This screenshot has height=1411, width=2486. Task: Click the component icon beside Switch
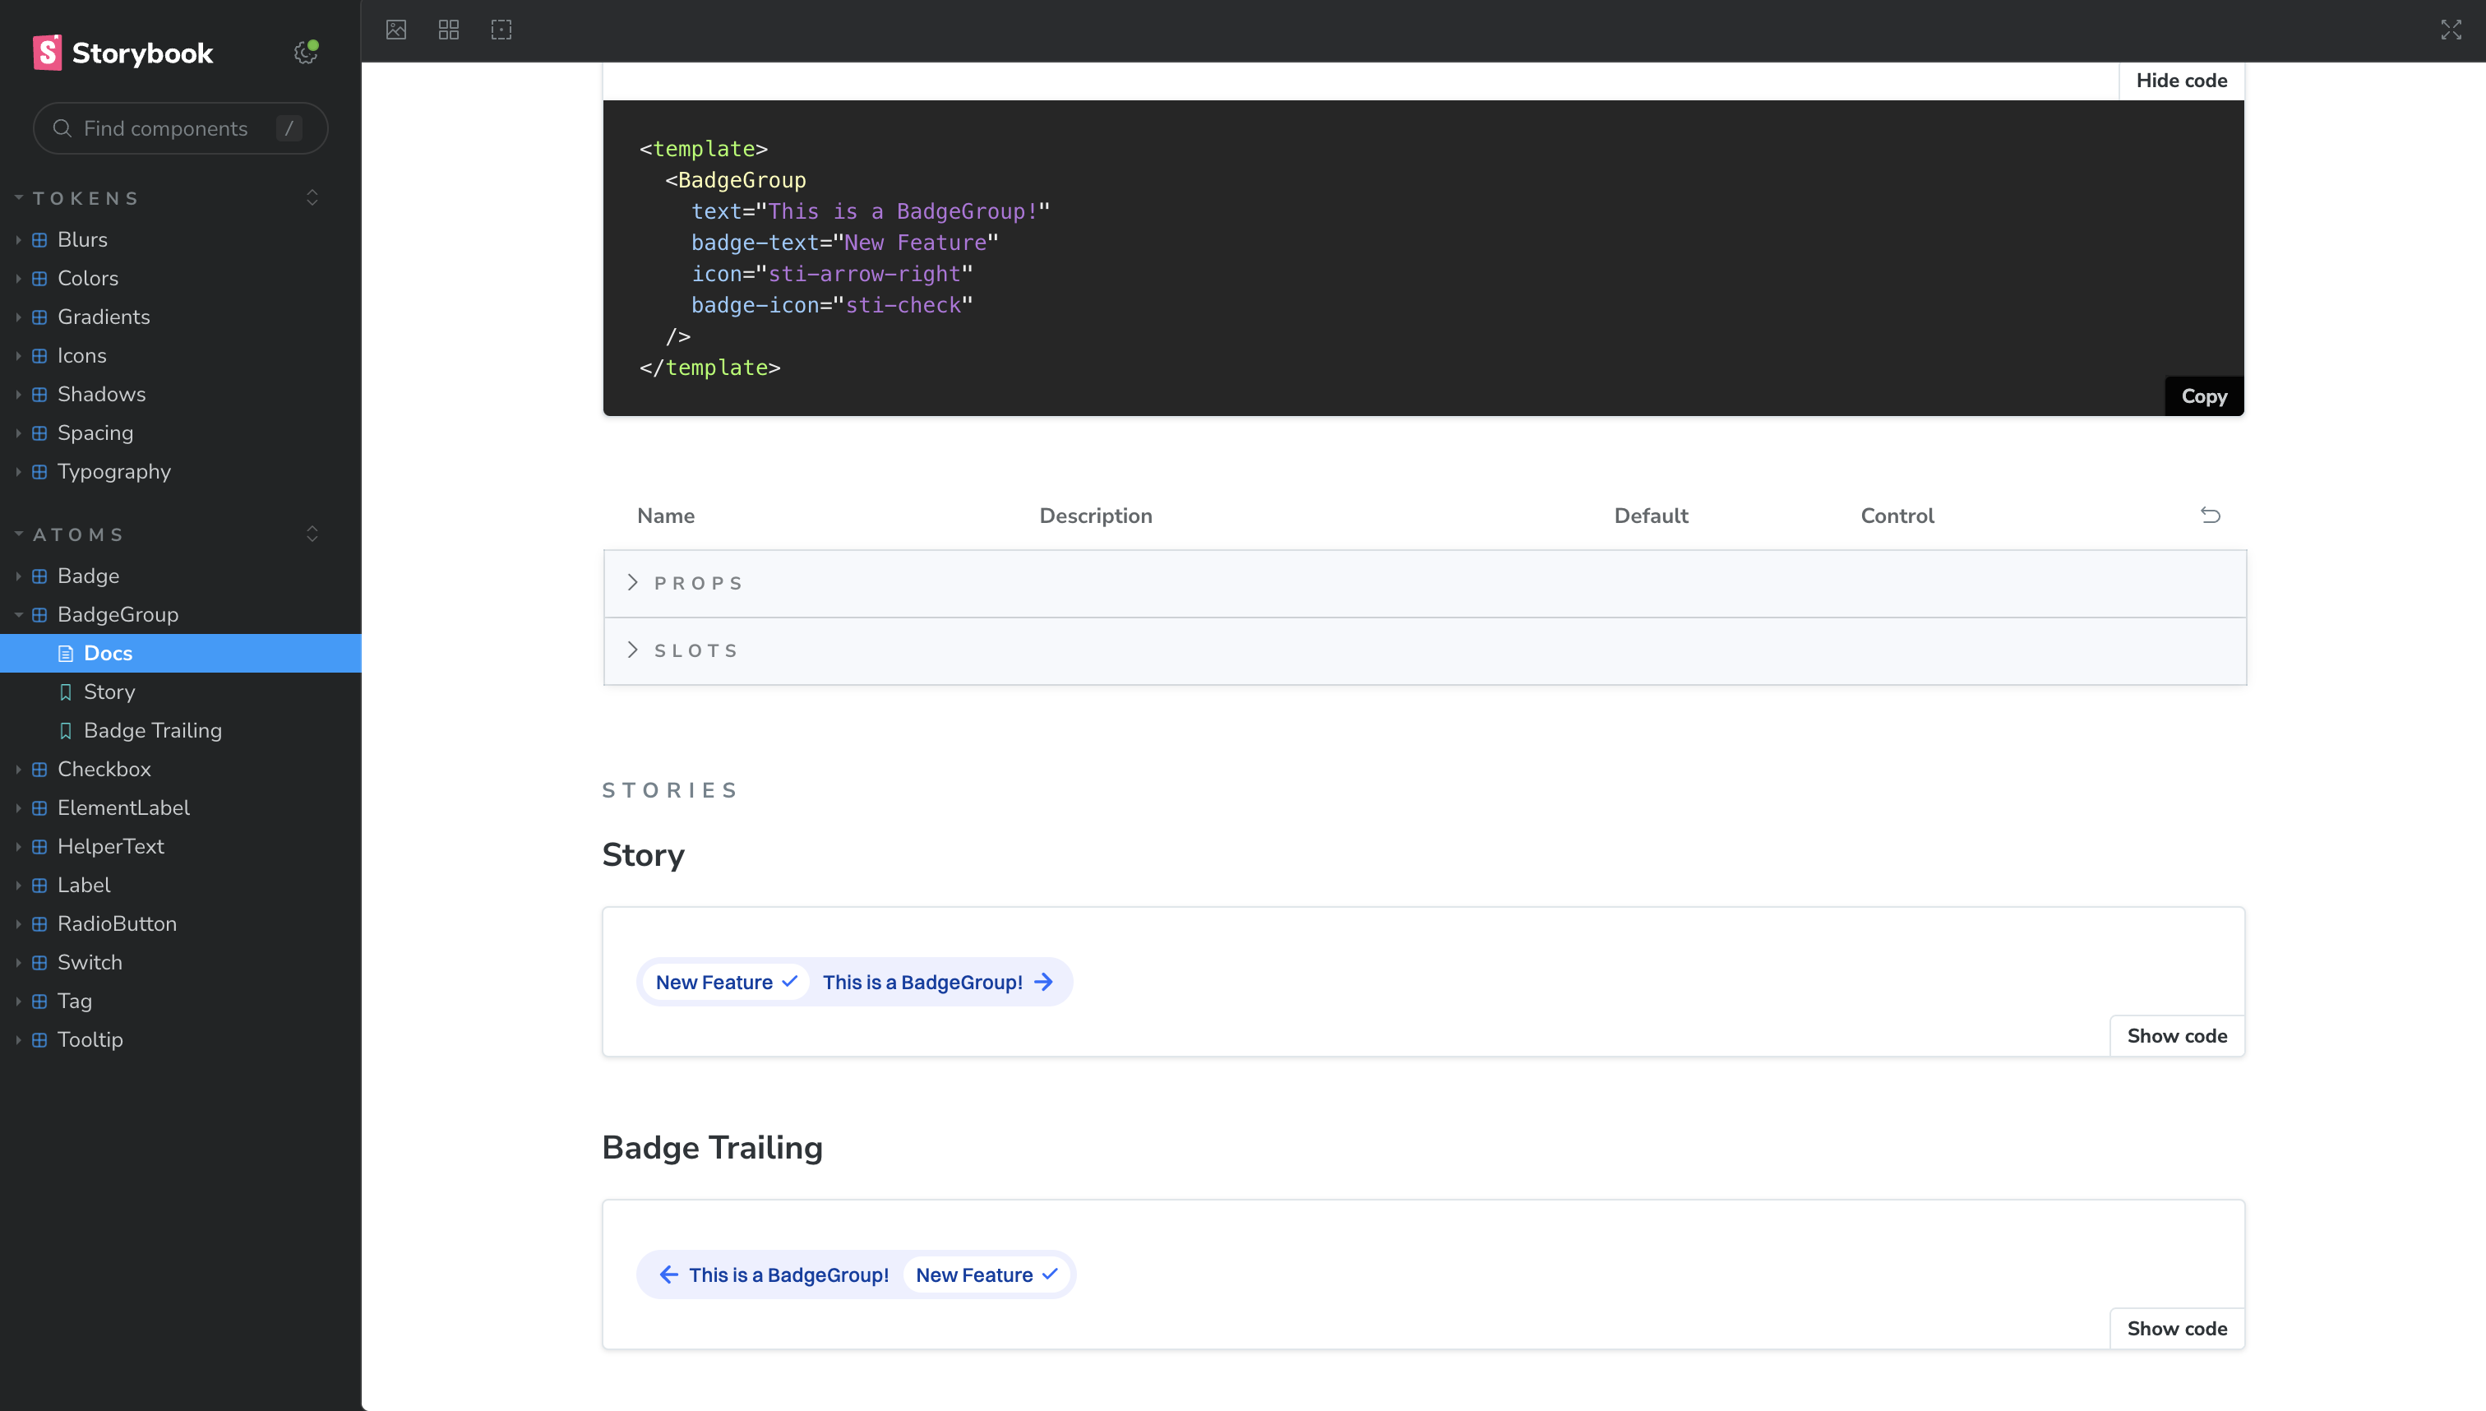click(x=39, y=962)
